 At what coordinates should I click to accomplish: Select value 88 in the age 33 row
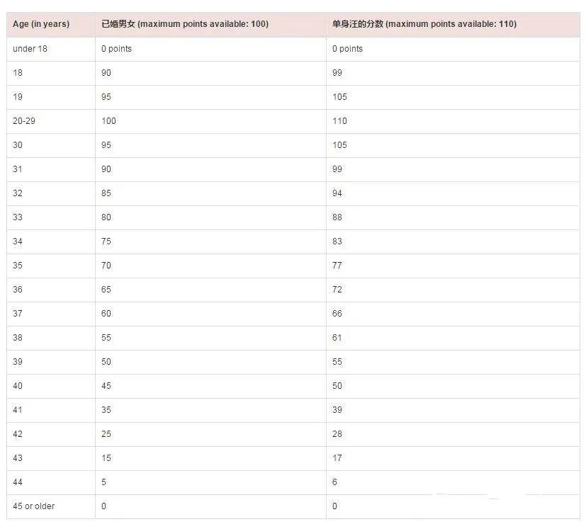pyautogui.click(x=337, y=217)
